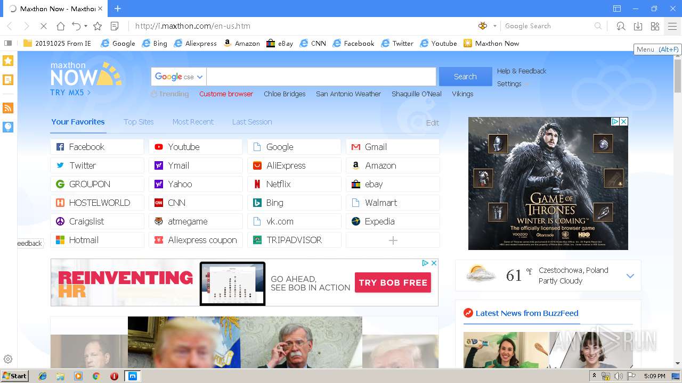
Task: Open the headset support icon in toolbar
Action: point(621,26)
